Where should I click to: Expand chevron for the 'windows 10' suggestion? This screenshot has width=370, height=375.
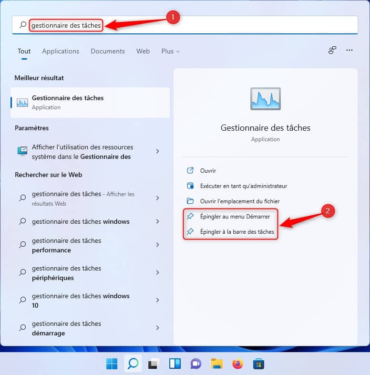point(157,300)
